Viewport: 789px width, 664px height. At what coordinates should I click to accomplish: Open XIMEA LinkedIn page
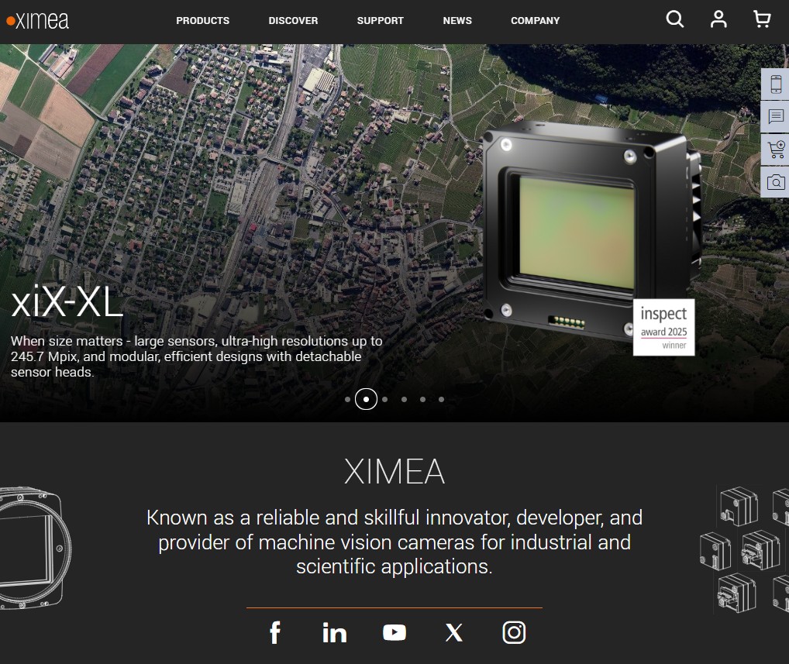[335, 632]
